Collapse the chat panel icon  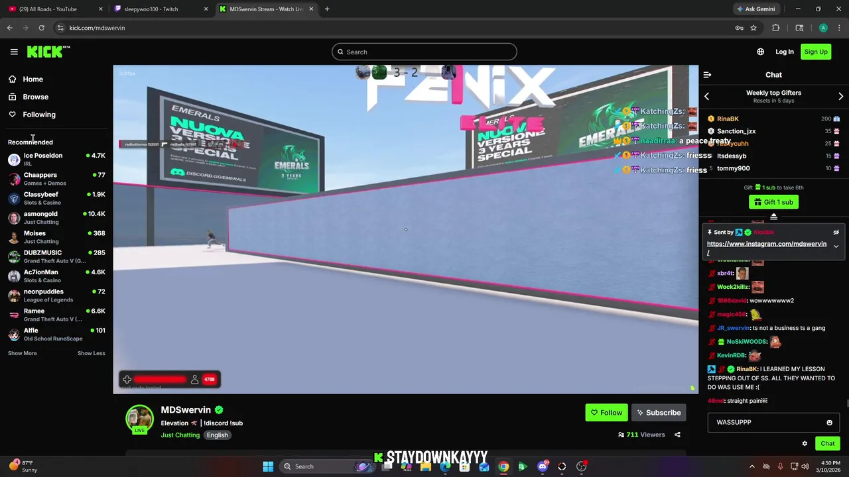click(707, 75)
